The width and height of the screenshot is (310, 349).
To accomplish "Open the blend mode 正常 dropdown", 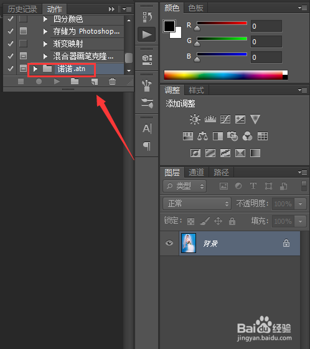I will [197, 203].
